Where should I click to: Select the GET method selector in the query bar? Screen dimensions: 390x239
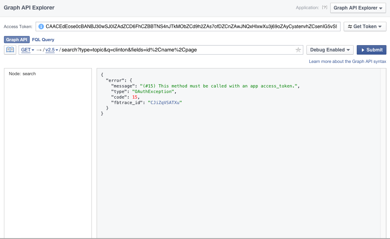27,50
